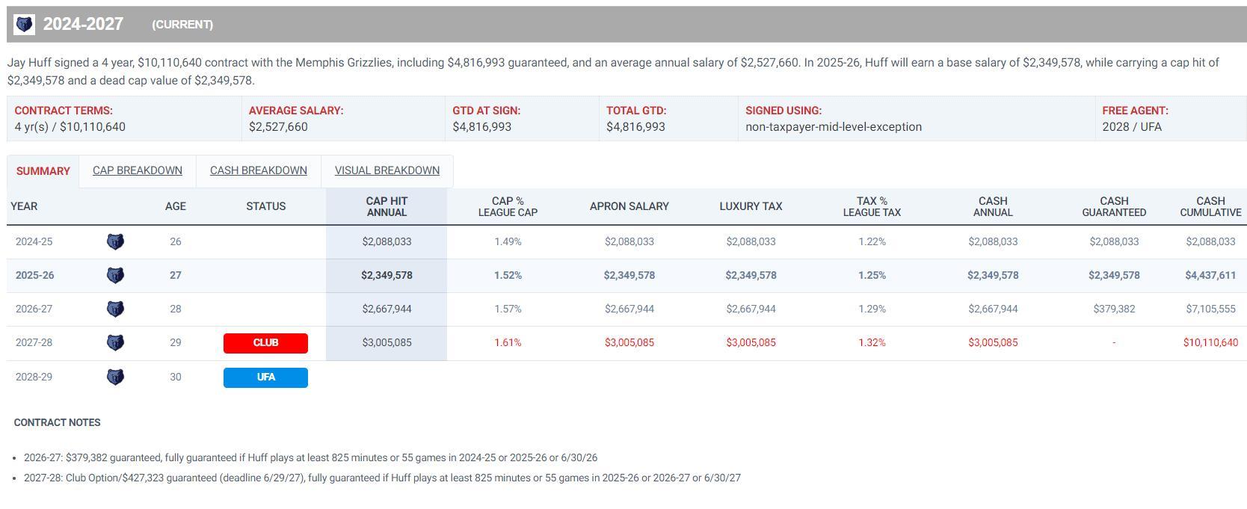Click the Apron Salary column header
Image resolution: width=1247 pixels, height=509 pixels.
pyautogui.click(x=629, y=206)
